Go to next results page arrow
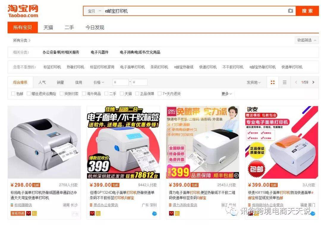 [x=313, y=82]
